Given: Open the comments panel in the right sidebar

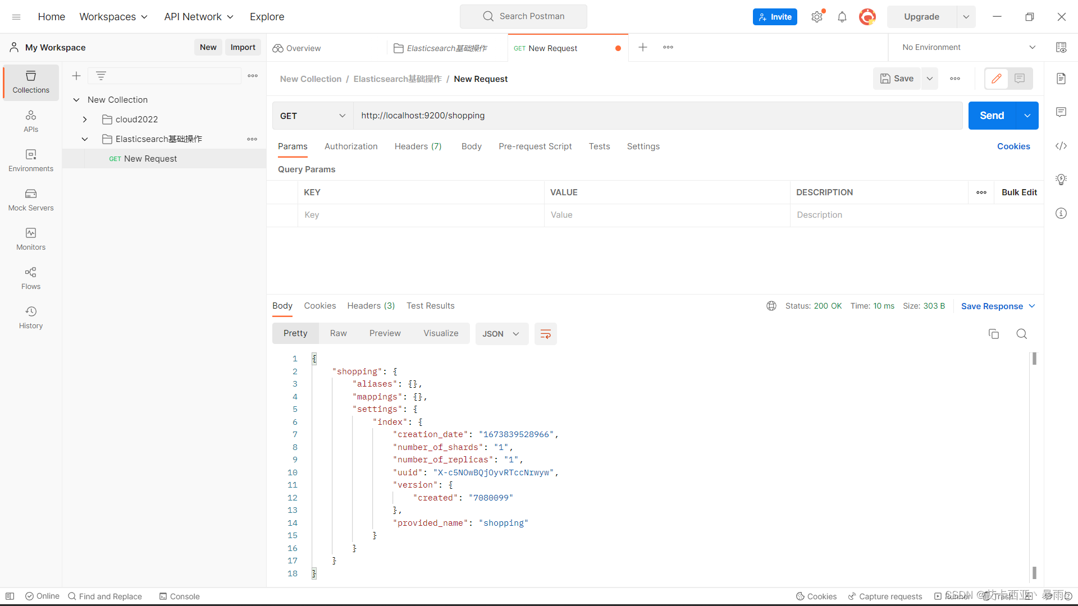Looking at the screenshot, I should pyautogui.click(x=1061, y=112).
